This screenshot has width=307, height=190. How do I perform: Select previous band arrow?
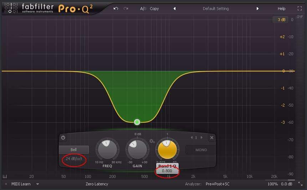(192, 138)
